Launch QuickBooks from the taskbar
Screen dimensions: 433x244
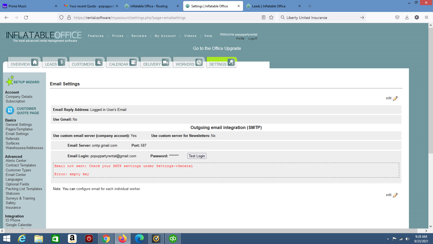pyautogui.click(x=173, y=239)
